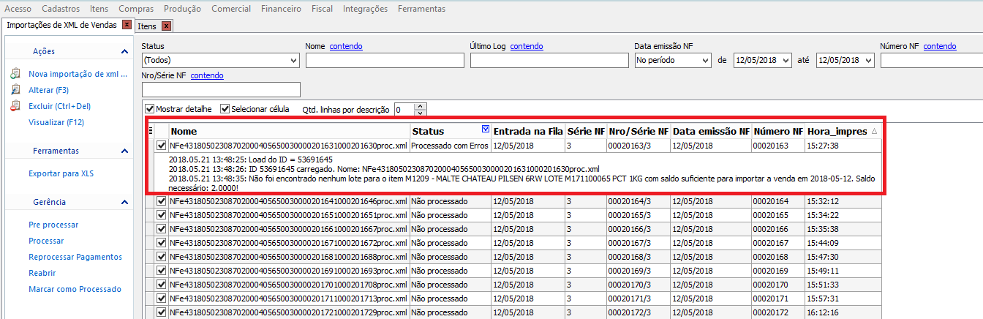Sort by Entrada na Fila column header

click(x=527, y=131)
